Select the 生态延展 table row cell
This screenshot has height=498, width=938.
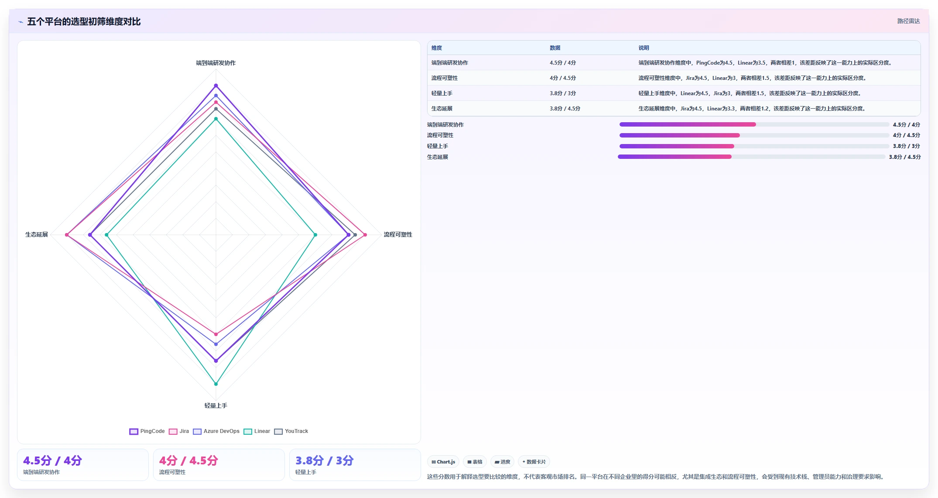coord(442,109)
